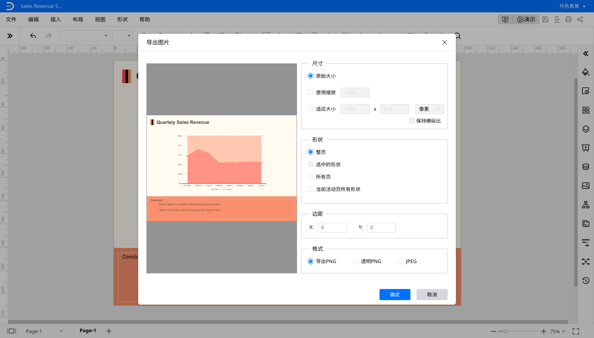Click the zoom slider handle

click(506, 331)
